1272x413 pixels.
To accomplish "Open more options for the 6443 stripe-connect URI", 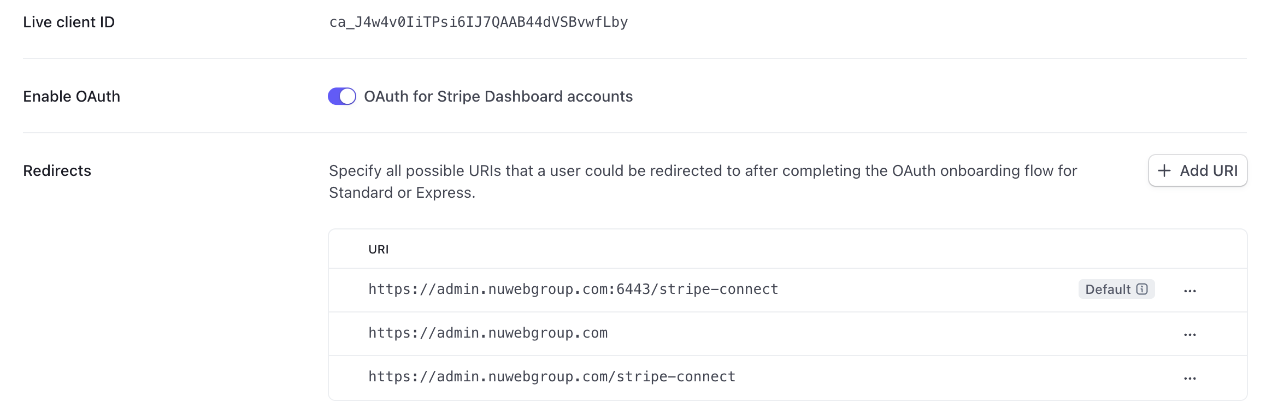I will pyautogui.click(x=1190, y=291).
